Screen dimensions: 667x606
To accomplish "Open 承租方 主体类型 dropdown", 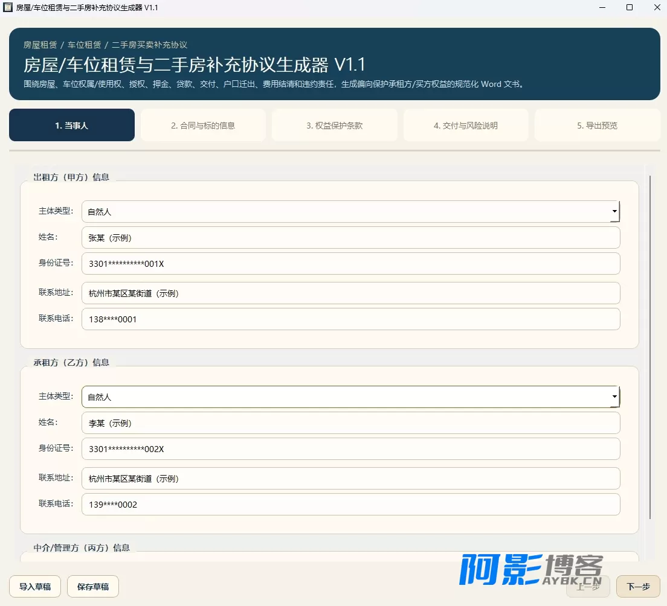I will pos(350,397).
